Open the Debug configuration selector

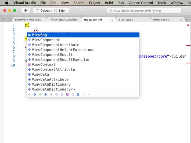[x=43, y=11]
